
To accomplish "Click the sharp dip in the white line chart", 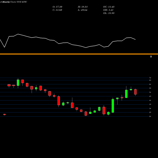I will tap(4, 47).
